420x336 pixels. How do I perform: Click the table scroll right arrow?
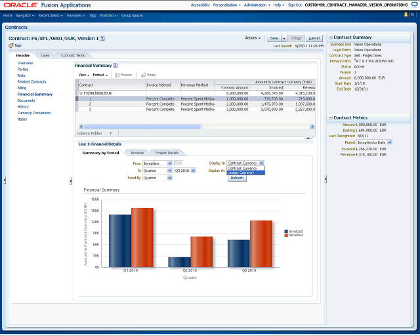pyautogui.click(x=312, y=127)
